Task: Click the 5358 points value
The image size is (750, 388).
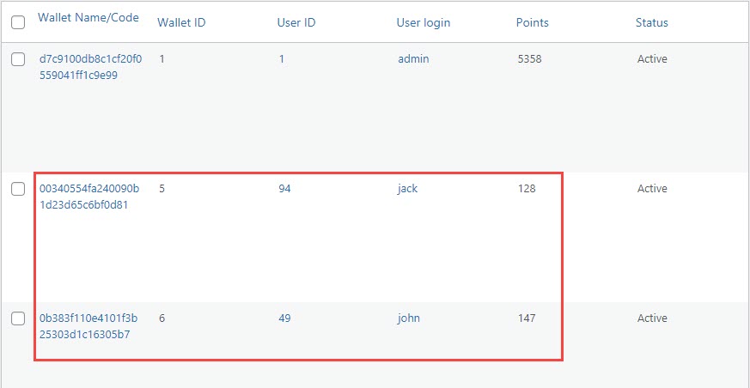Action: (x=529, y=59)
